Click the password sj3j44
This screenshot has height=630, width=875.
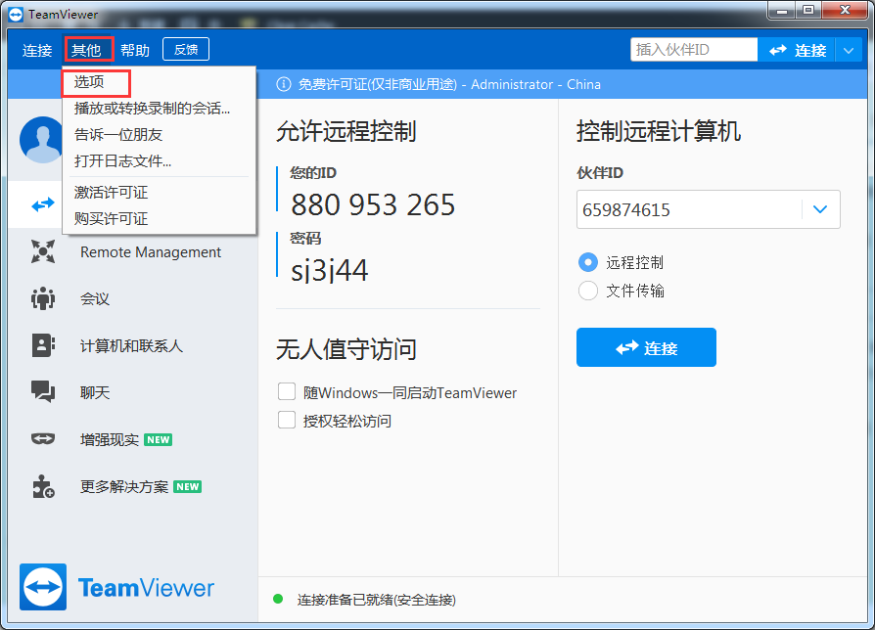pos(329,270)
